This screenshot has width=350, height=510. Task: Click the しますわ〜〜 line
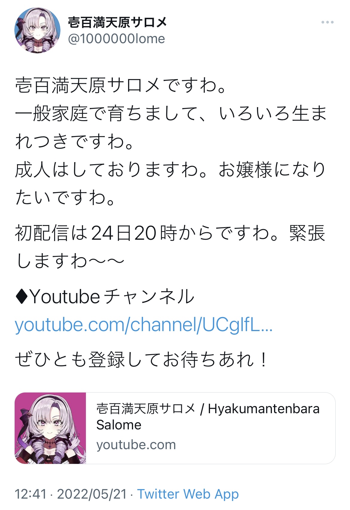[70, 261]
